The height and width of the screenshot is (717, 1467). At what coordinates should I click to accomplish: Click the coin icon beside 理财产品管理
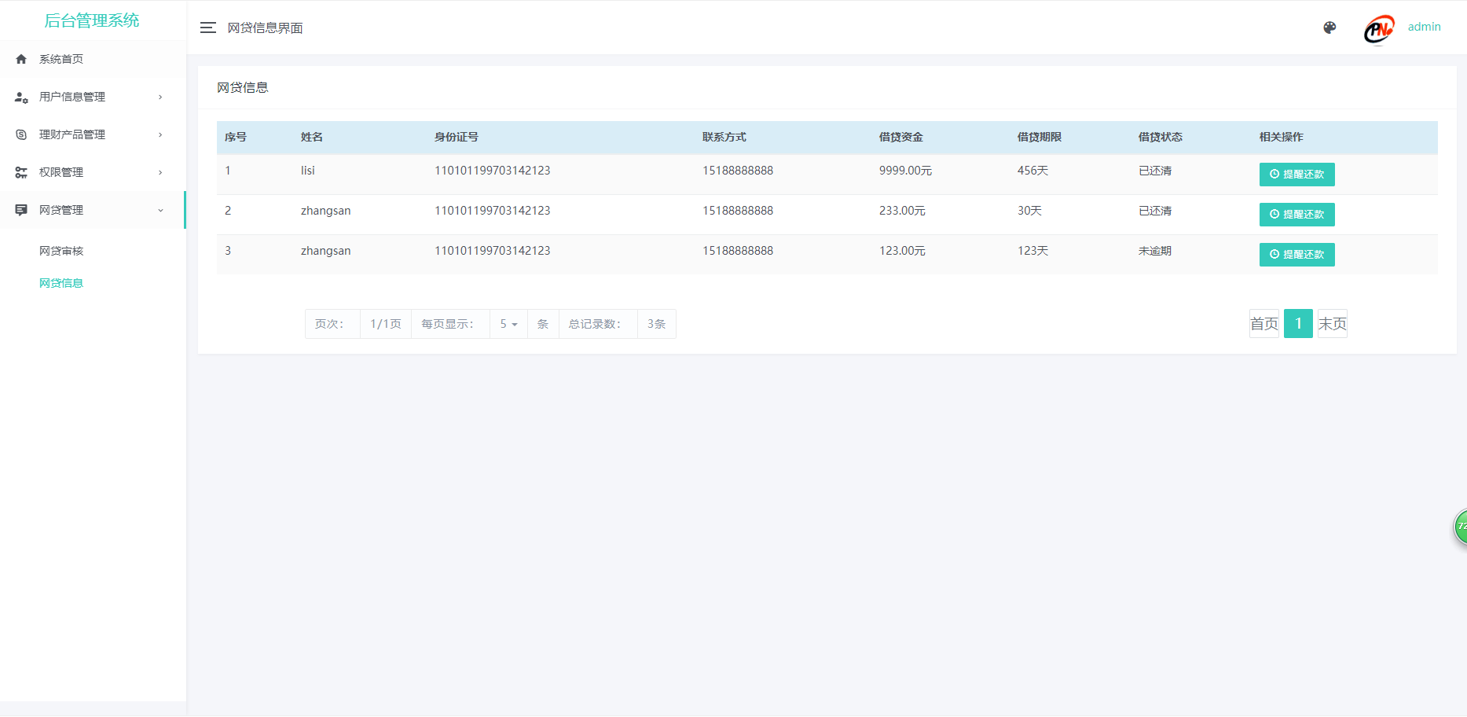point(21,134)
